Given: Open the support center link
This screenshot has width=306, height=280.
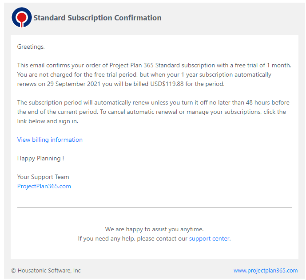Looking at the screenshot, I should pyautogui.click(x=209, y=238).
